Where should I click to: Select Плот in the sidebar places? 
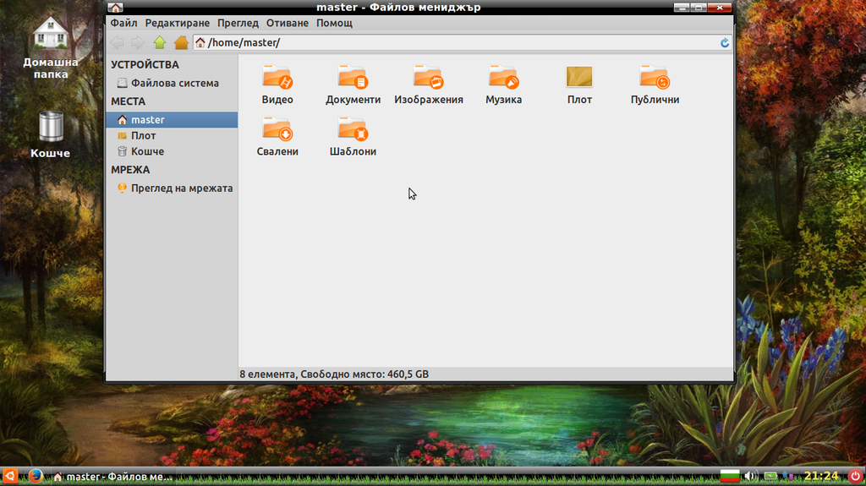pos(172,136)
